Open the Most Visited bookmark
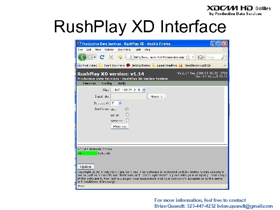Image resolution: width=280 pixels, height=210 pixels. pos(87,65)
